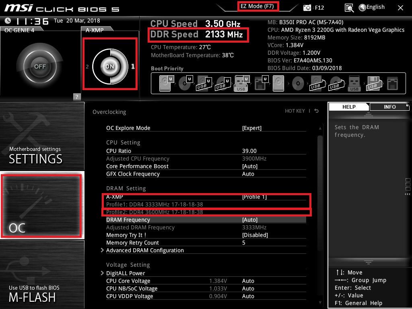Go back using the return arrow icon
412x309 pixels.
[317, 111]
